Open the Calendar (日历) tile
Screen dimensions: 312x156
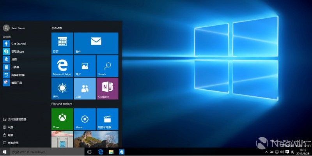62,43
